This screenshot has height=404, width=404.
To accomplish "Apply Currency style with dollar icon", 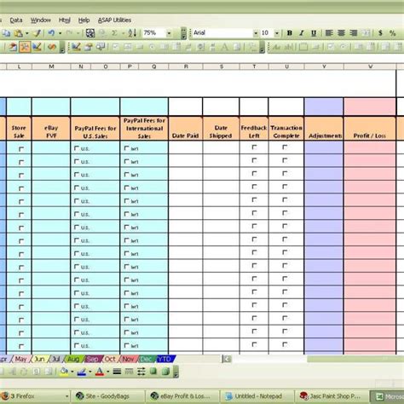I will (380, 33).
